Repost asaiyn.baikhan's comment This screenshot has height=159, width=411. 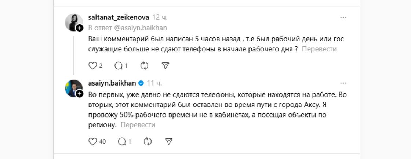click(148, 141)
